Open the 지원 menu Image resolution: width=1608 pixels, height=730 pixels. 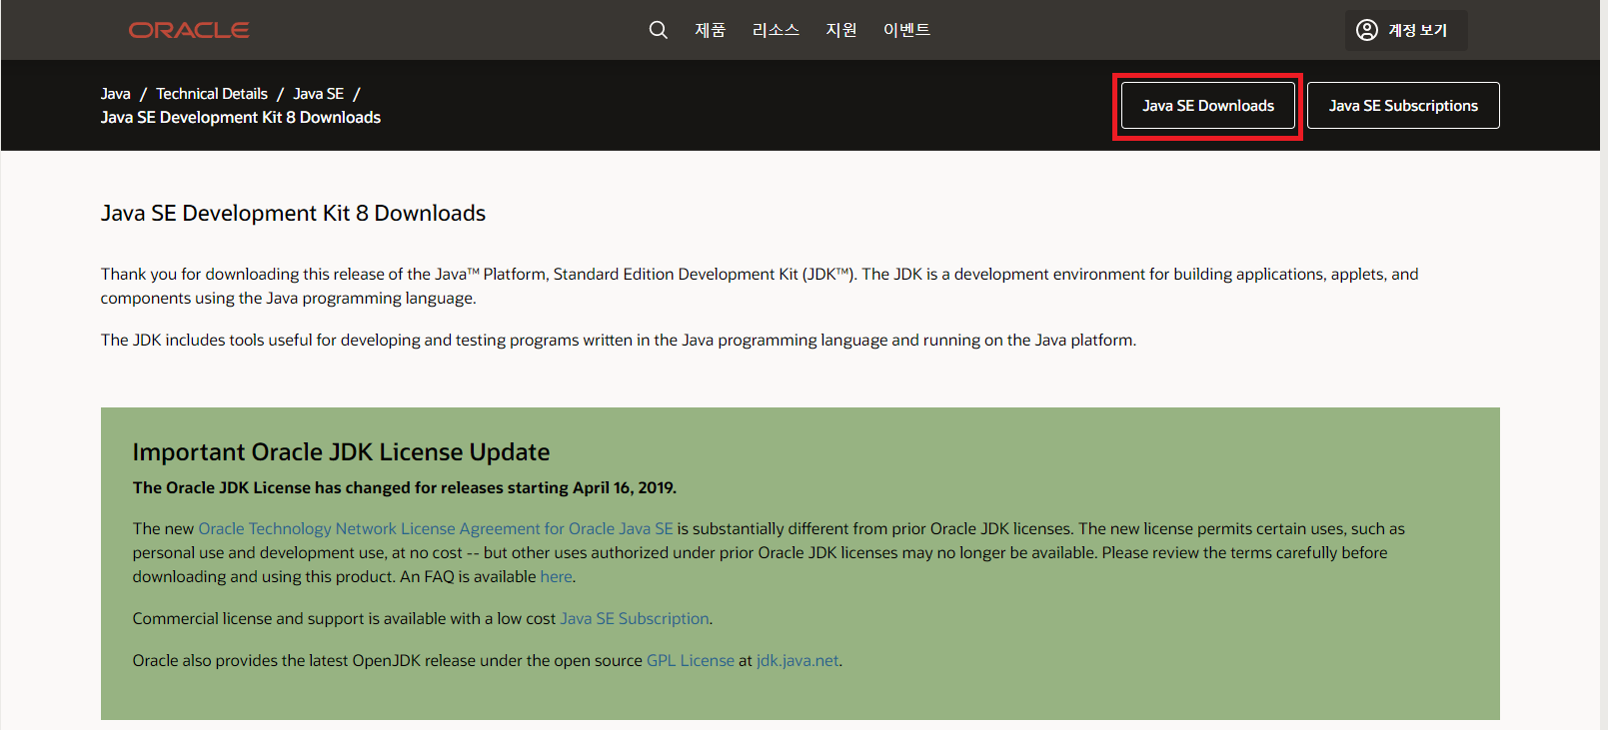pyautogui.click(x=841, y=30)
